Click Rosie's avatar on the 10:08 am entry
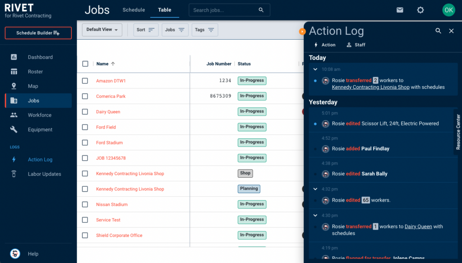 click(x=325, y=80)
